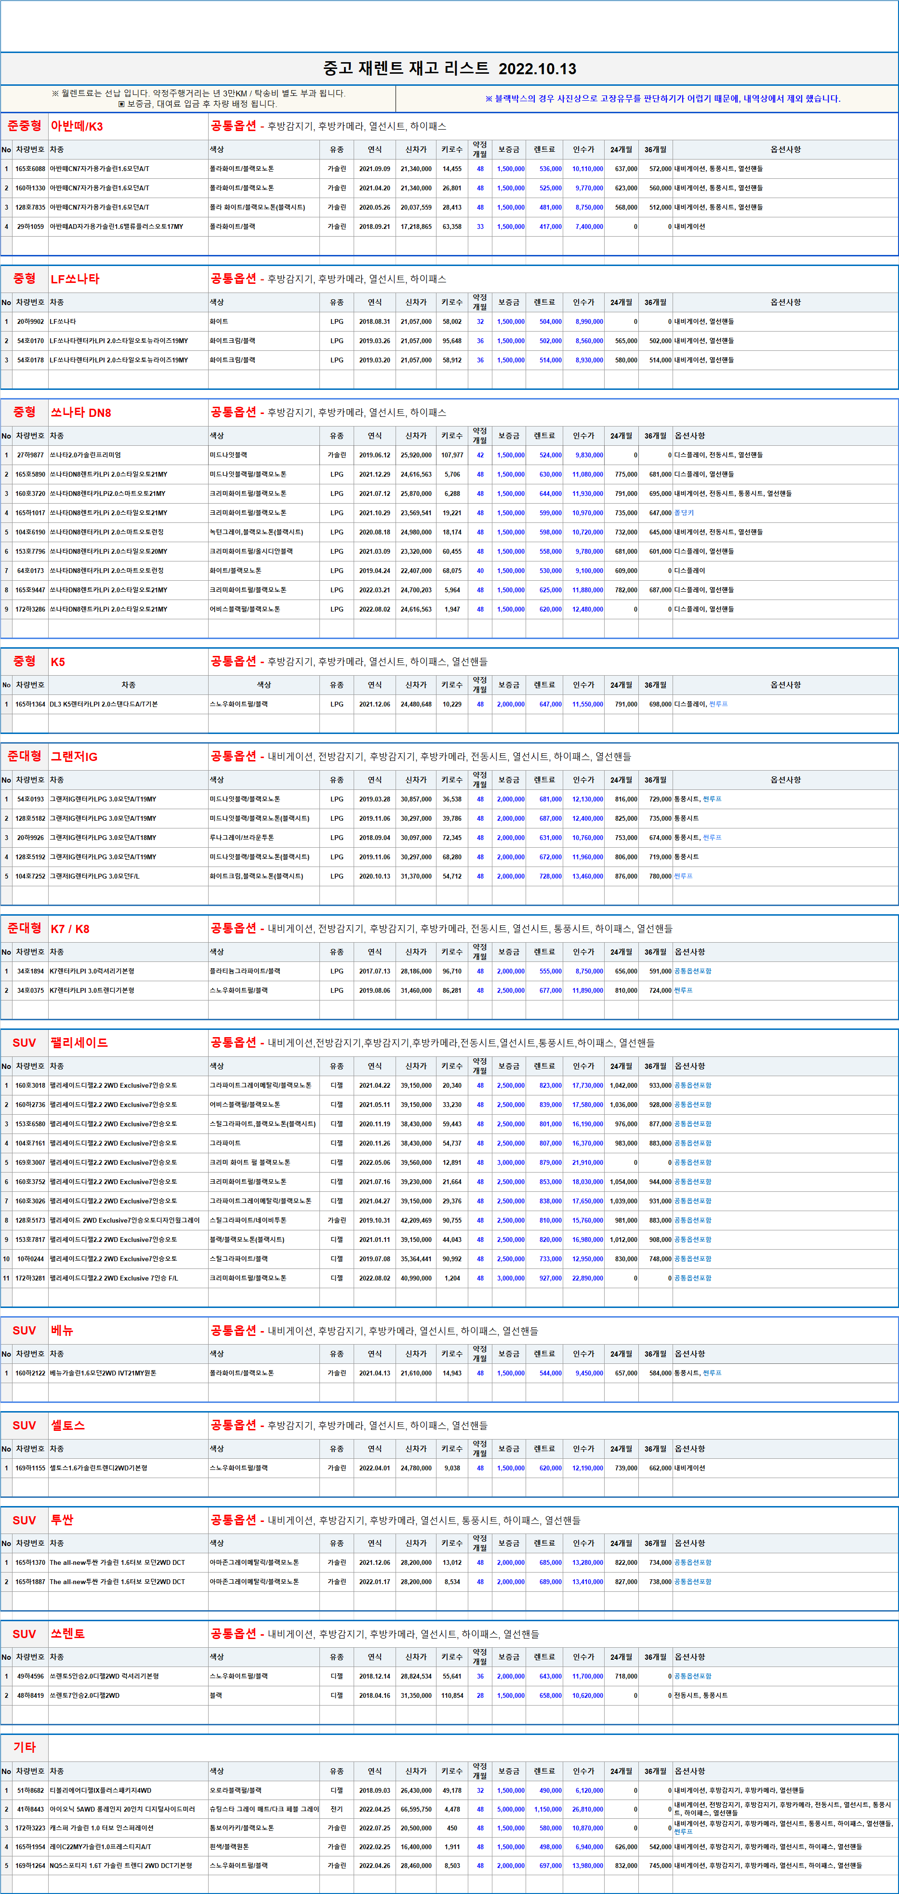Select the blue option text '폴딩키'
Image resolution: width=899 pixels, height=1894 pixels.
tap(684, 513)
